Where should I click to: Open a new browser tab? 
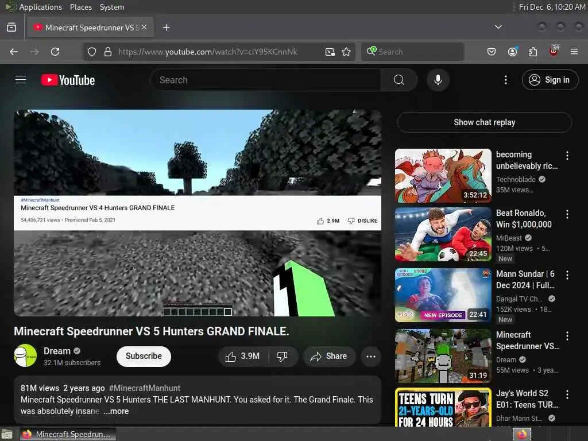pyautogui.click(x=166, y=28)
